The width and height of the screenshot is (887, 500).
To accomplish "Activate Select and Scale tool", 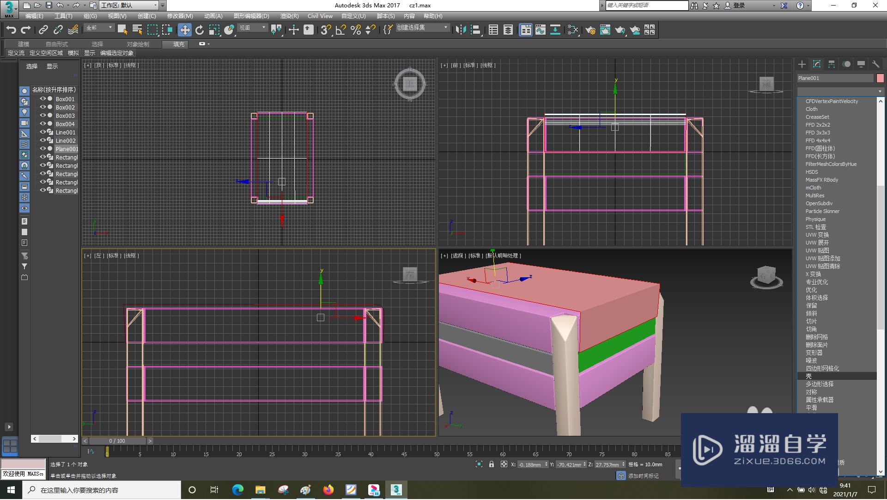I will 214,30.
